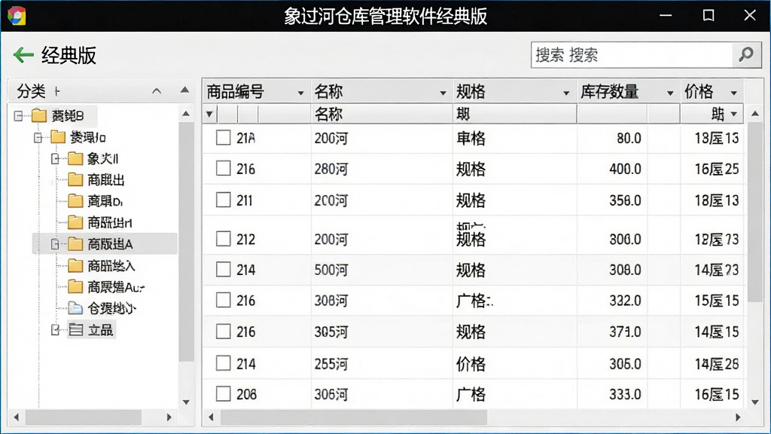Click the name cell 306河
This screenshot has width=771, height=434.
[x=331, y=394]
